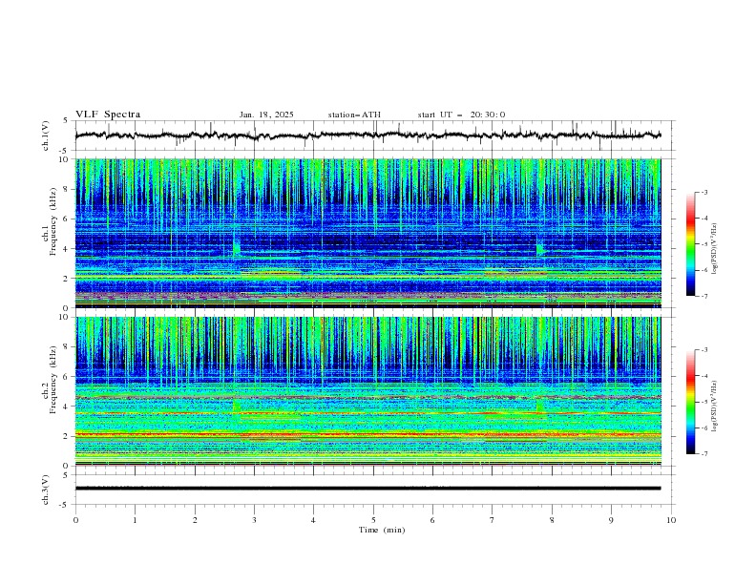
Task: Click the ch.1 spectrogram burst near 7.8 min
Action: tap(540, 247)
